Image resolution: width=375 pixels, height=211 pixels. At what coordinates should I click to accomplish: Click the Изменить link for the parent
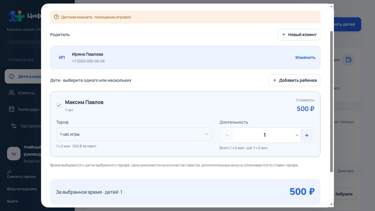(305, 57)
